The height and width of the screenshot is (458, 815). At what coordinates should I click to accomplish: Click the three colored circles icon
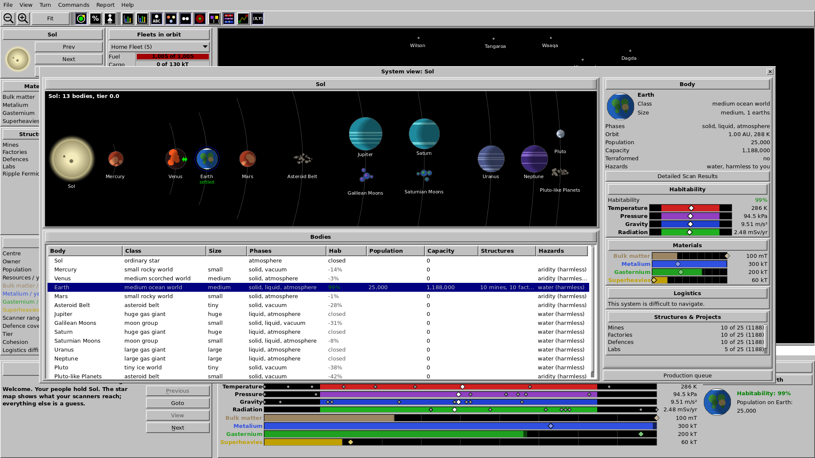pos(171,19)
